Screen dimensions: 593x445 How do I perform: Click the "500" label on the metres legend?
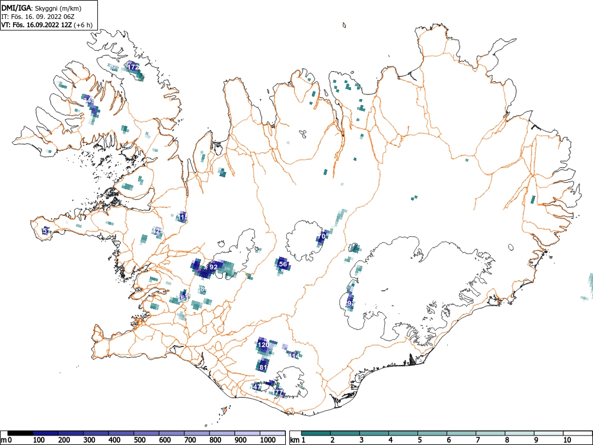pyautogui.click(x=141, y=440)
